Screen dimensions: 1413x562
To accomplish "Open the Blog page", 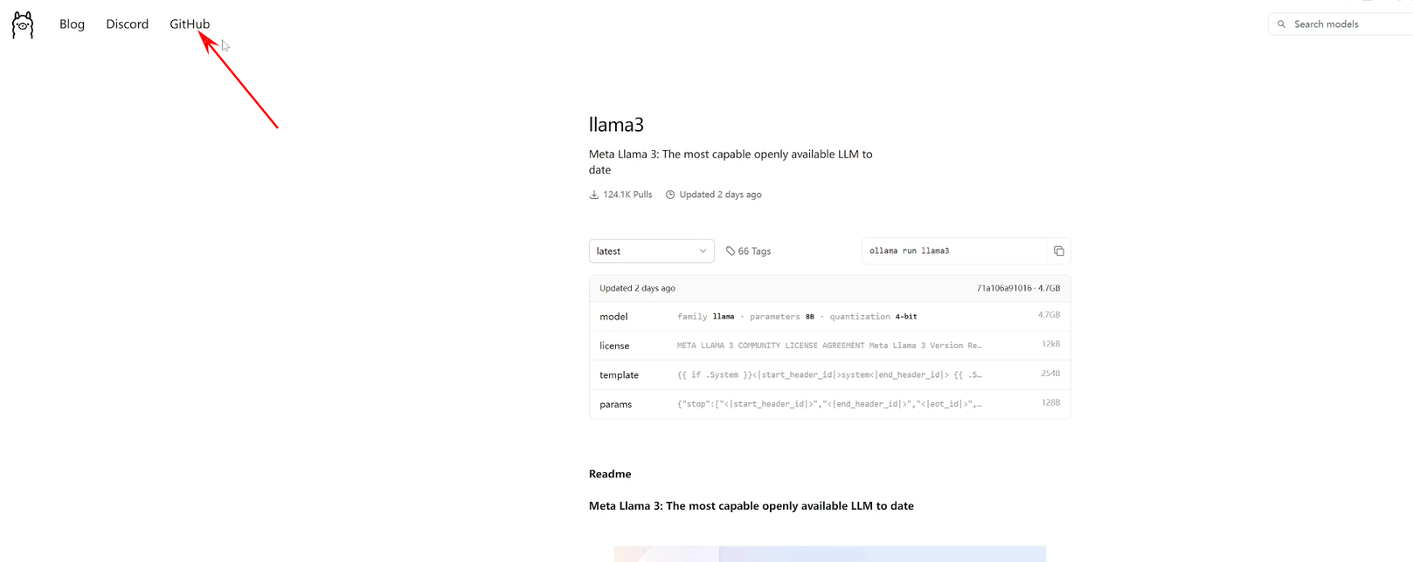I will (72, 24).
